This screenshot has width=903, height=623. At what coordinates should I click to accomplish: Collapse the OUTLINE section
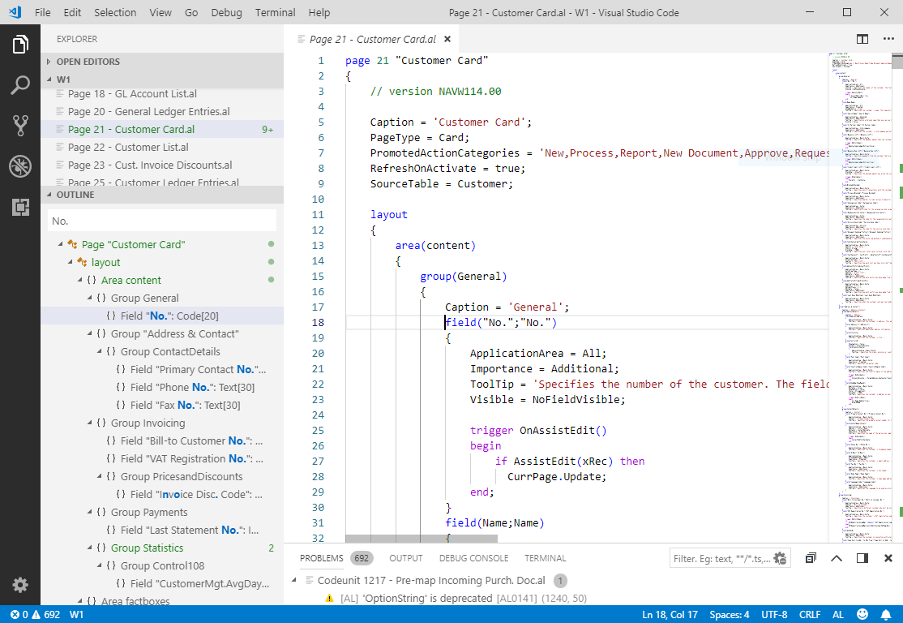point(49,195)
